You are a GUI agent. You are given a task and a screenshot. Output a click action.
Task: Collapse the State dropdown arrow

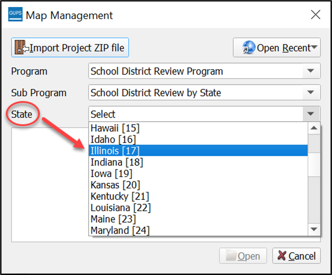[311, 114]
